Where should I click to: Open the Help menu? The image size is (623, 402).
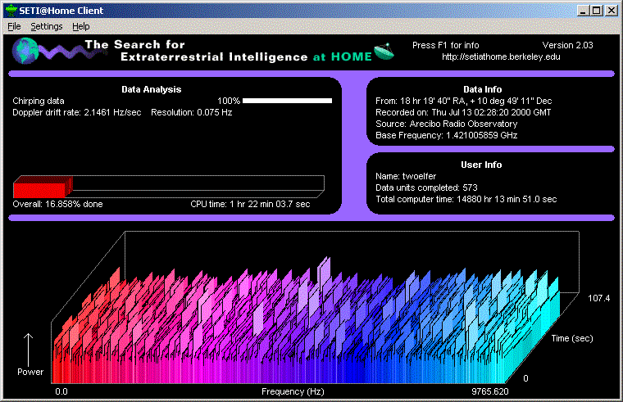pyautogui.click(x=80, y=26)
